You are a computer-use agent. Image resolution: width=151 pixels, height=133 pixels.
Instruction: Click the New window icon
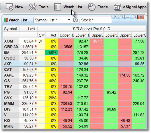pos(9,7)
